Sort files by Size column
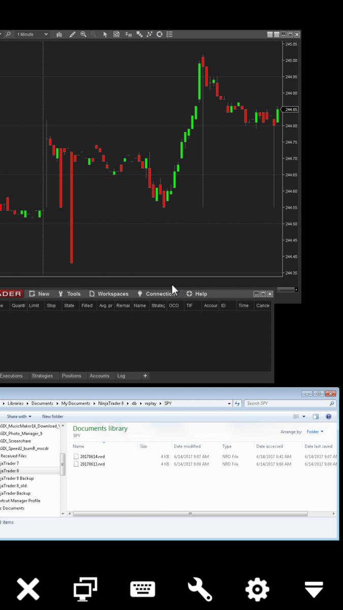 coord(143,446)
